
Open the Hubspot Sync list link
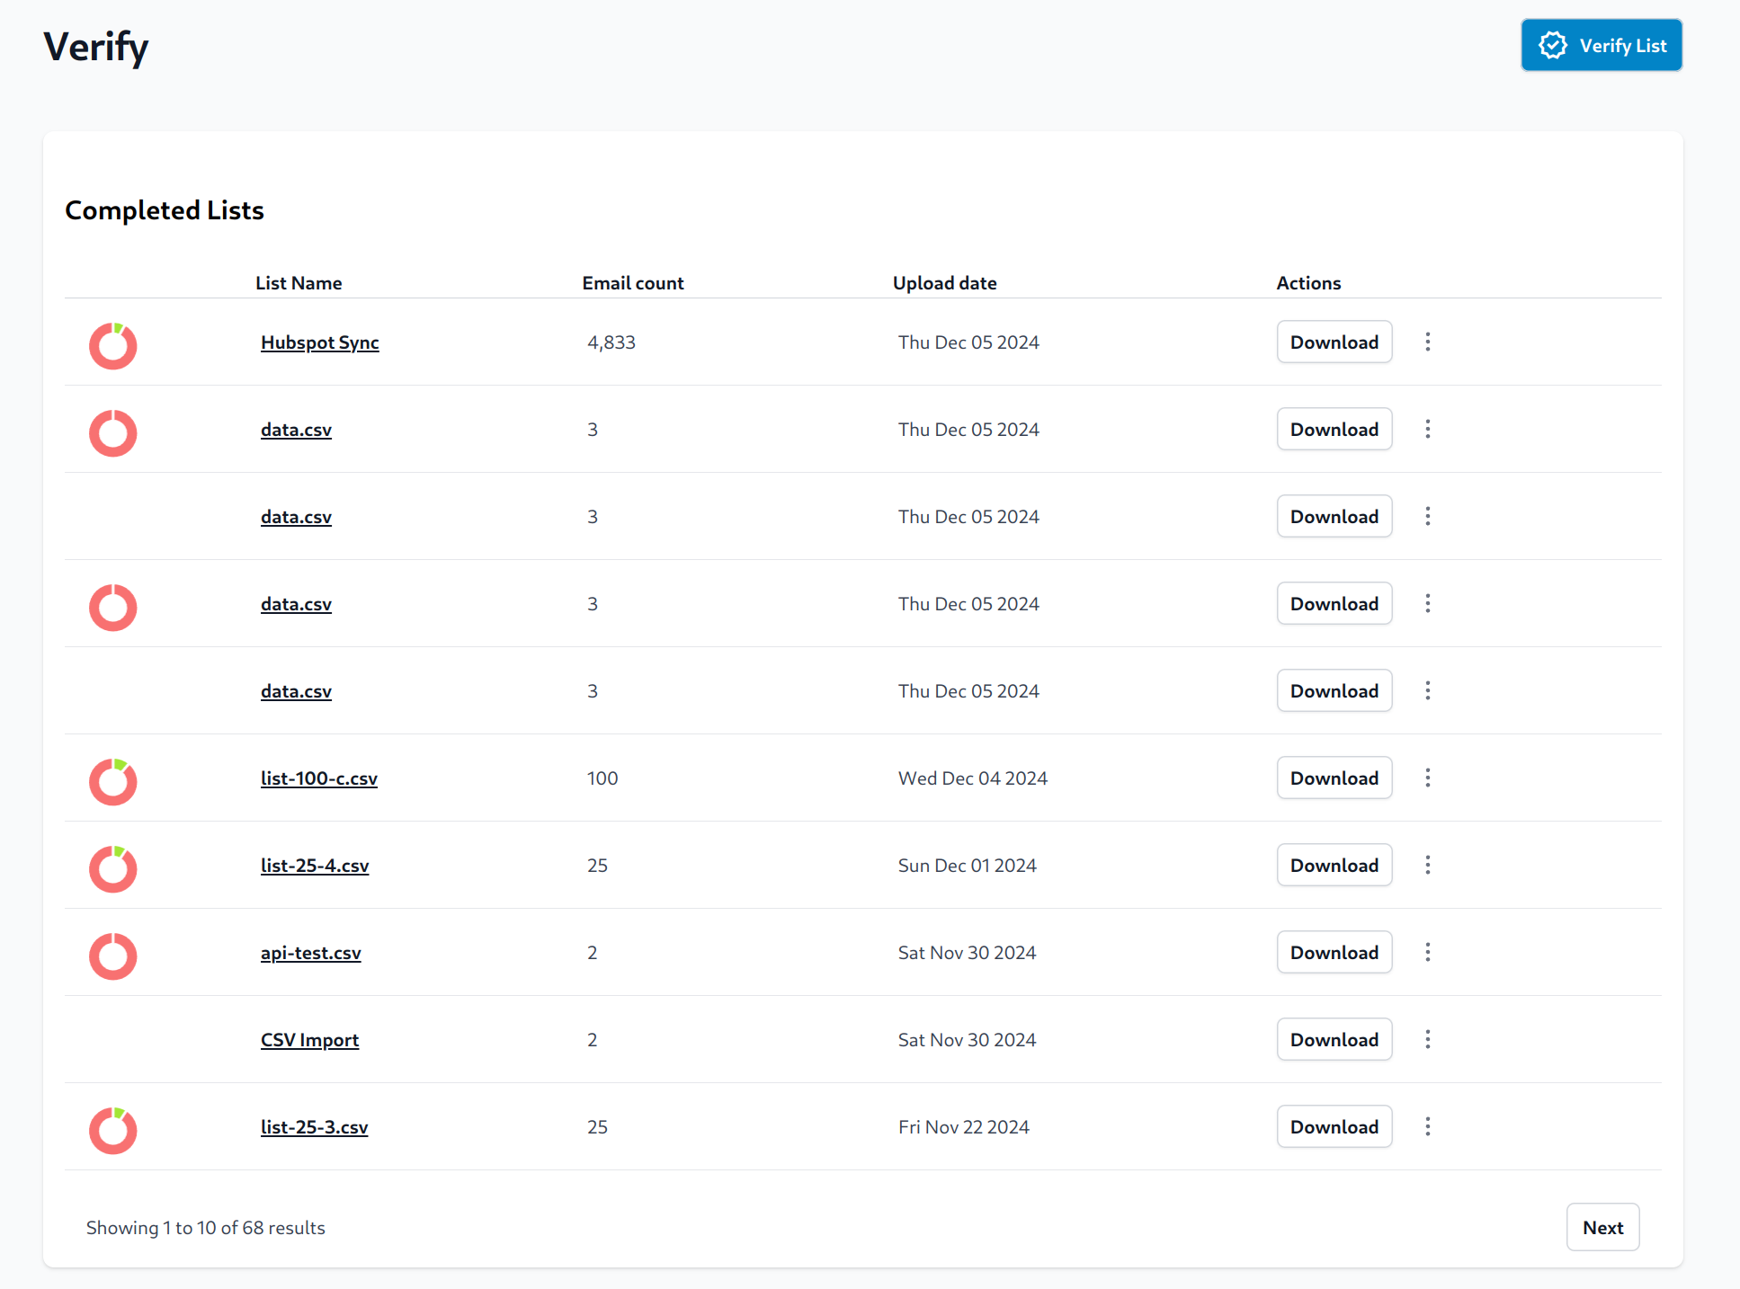(x=319, y=342)
